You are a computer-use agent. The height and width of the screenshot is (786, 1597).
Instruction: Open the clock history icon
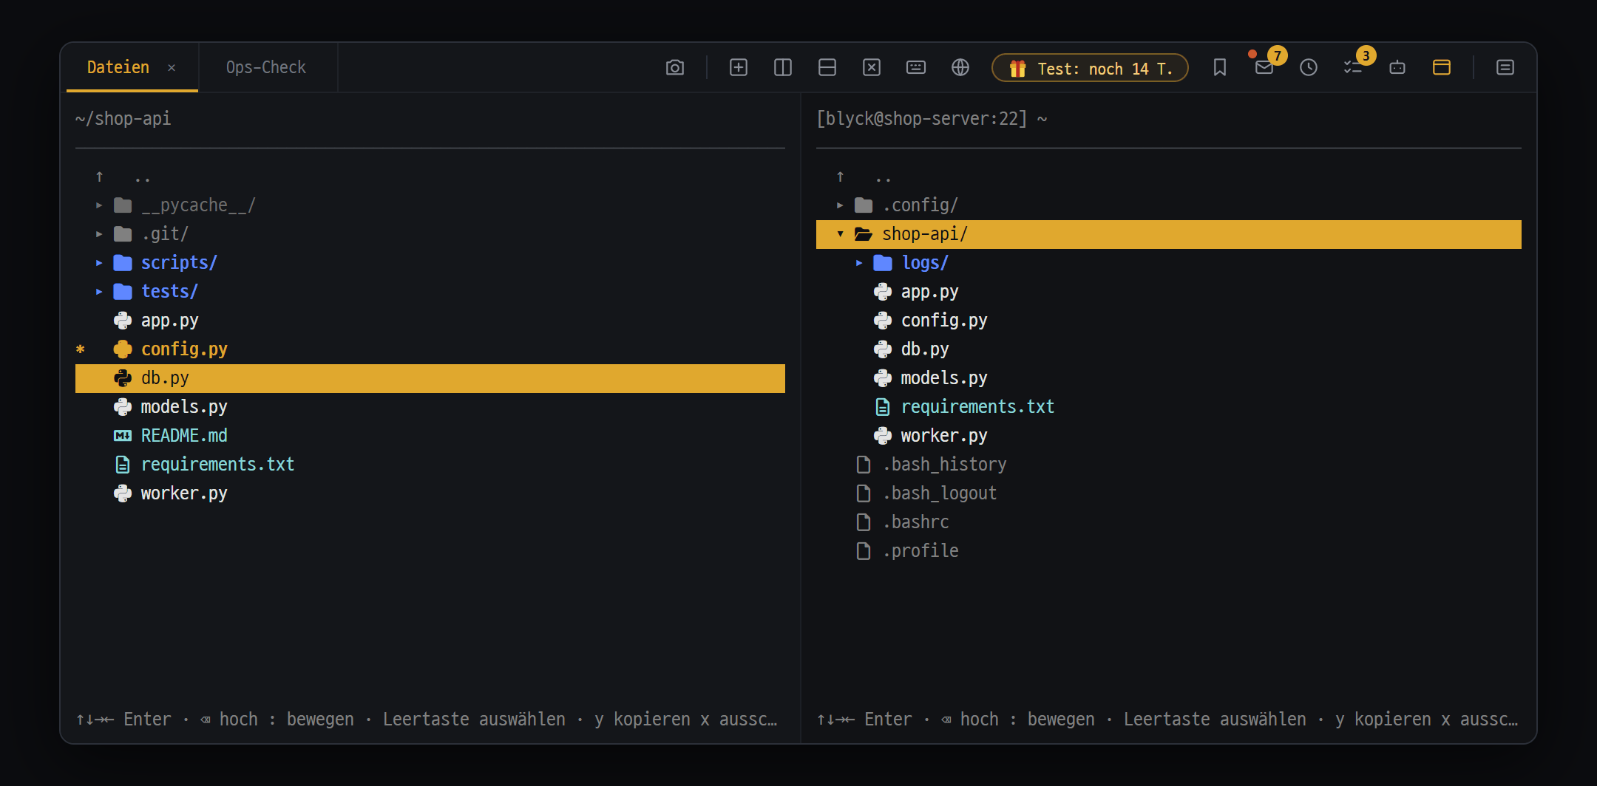[x=1308, y=68]
